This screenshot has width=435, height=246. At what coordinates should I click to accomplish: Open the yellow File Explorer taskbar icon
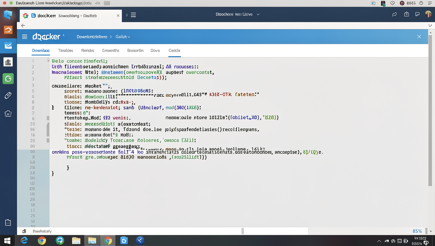pyautogui.click(x=76, y=241)
